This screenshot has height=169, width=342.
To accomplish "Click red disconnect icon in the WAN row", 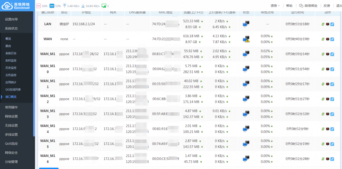I will pyautogui.click(x=328, y=39).
